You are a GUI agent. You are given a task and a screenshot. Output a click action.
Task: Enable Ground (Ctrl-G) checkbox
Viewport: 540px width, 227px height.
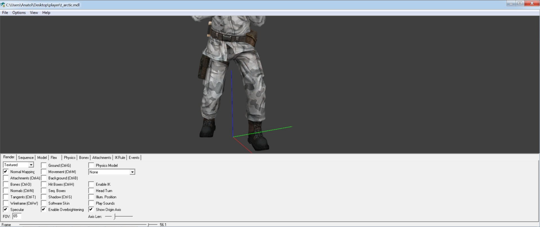click(x=44, y=165)
